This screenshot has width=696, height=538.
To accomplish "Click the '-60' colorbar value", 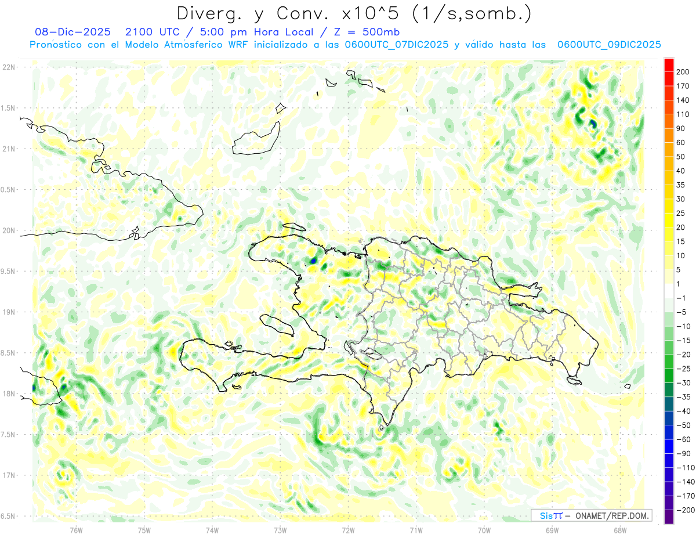I will 683,440.
